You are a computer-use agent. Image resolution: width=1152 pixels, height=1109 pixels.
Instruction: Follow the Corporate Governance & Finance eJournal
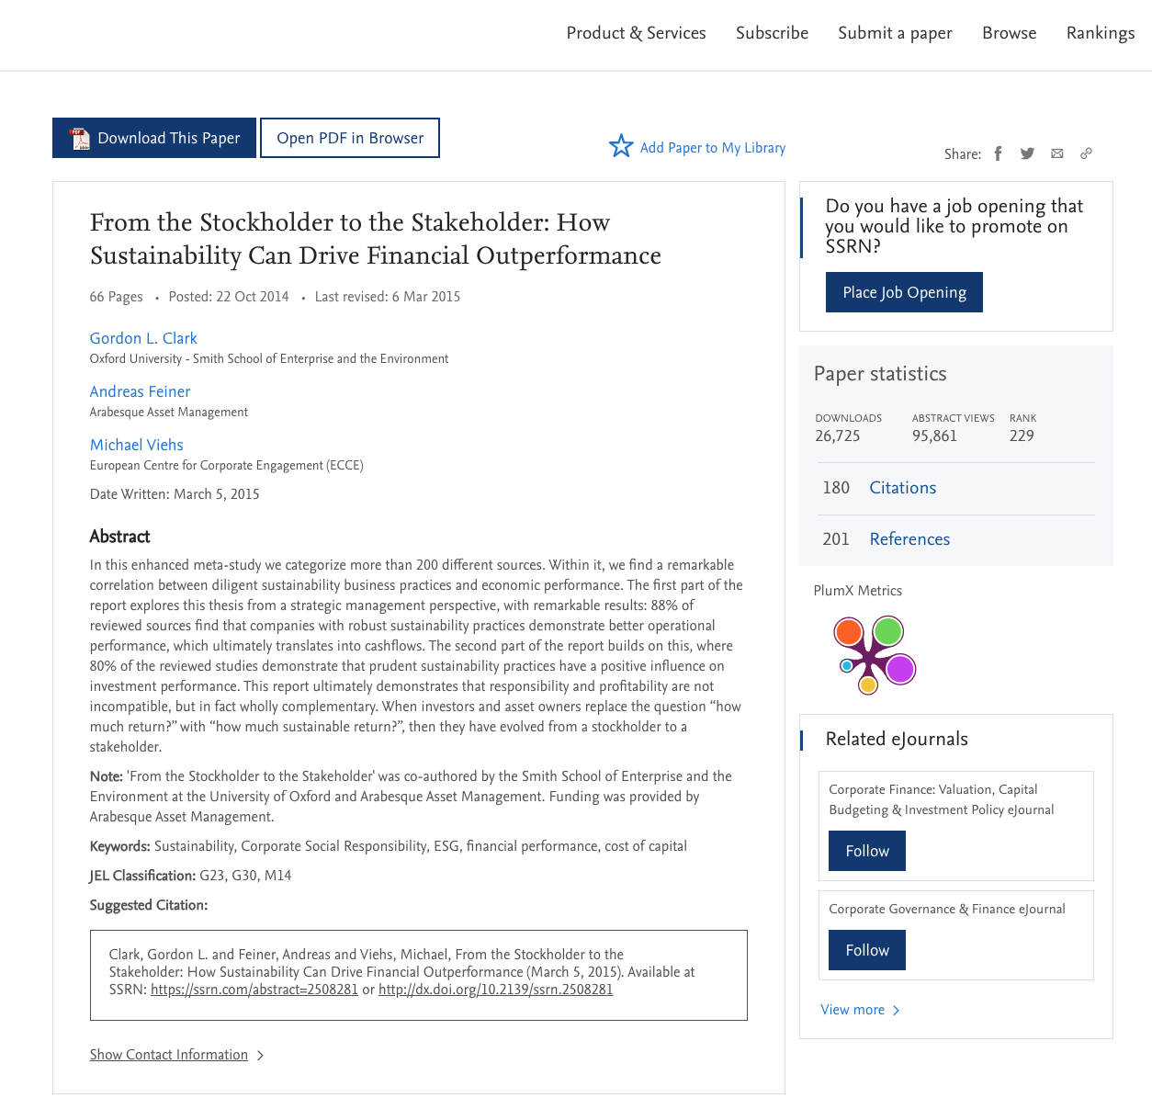point(866,950)
